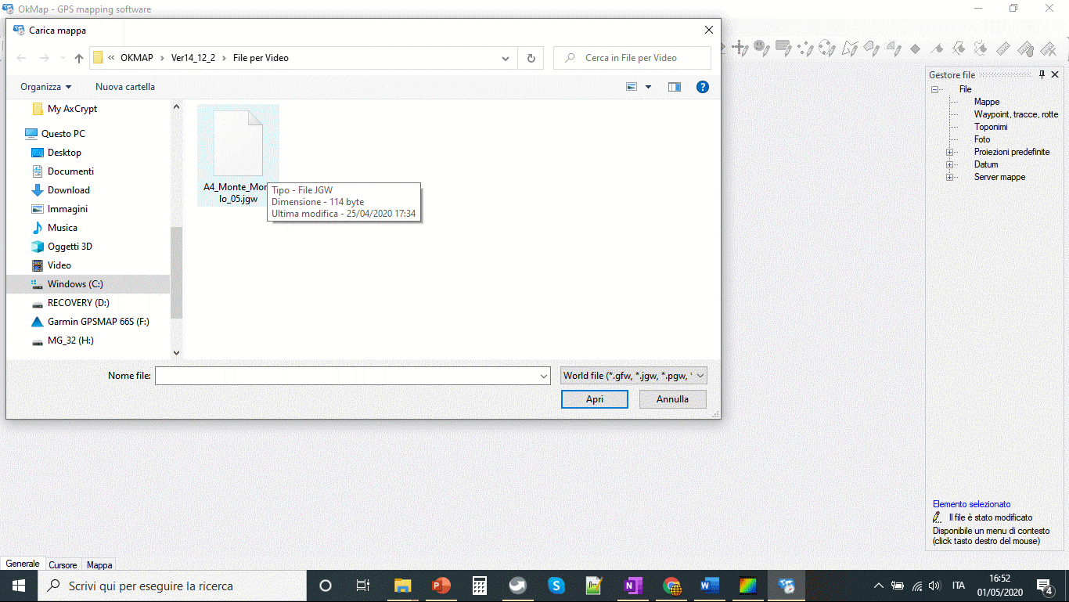Select Documenti in navigation pane
The image size is (1069, 602).
tap(70, 171)
